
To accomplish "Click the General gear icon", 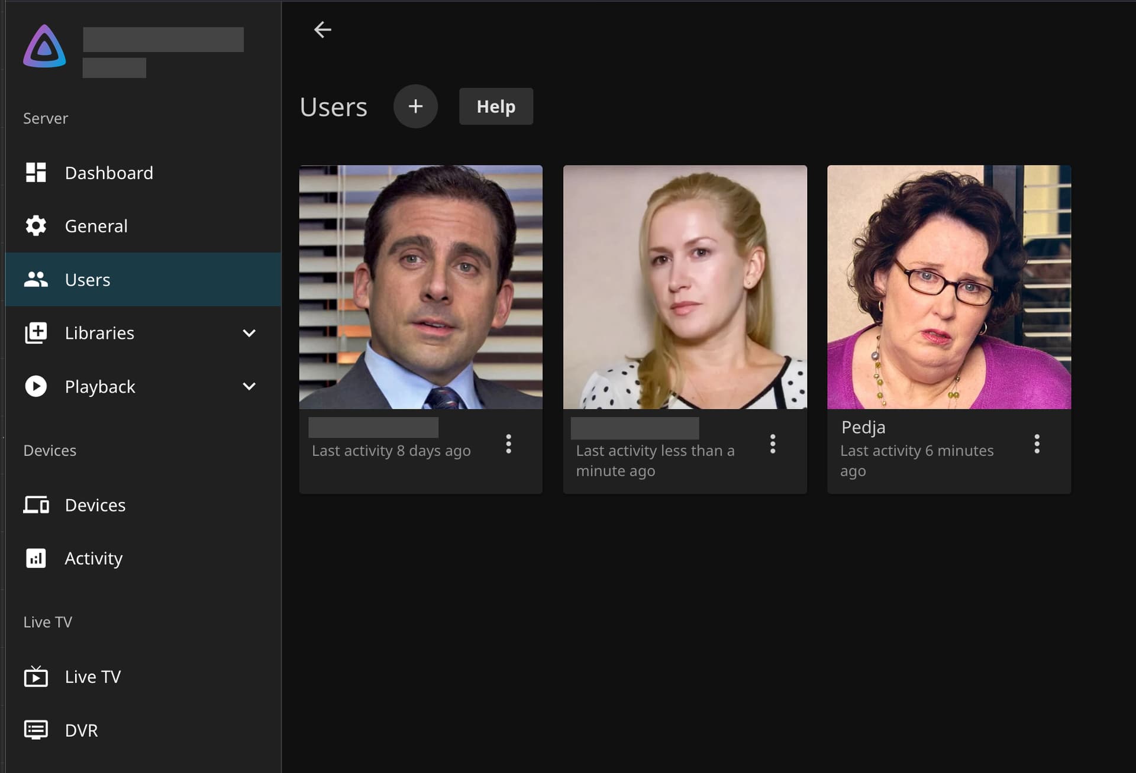I will [35, 226].
